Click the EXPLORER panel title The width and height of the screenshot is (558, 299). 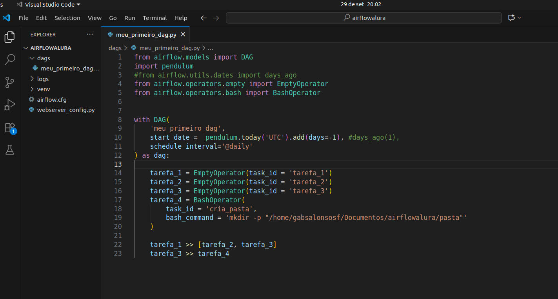coord(43,34)
